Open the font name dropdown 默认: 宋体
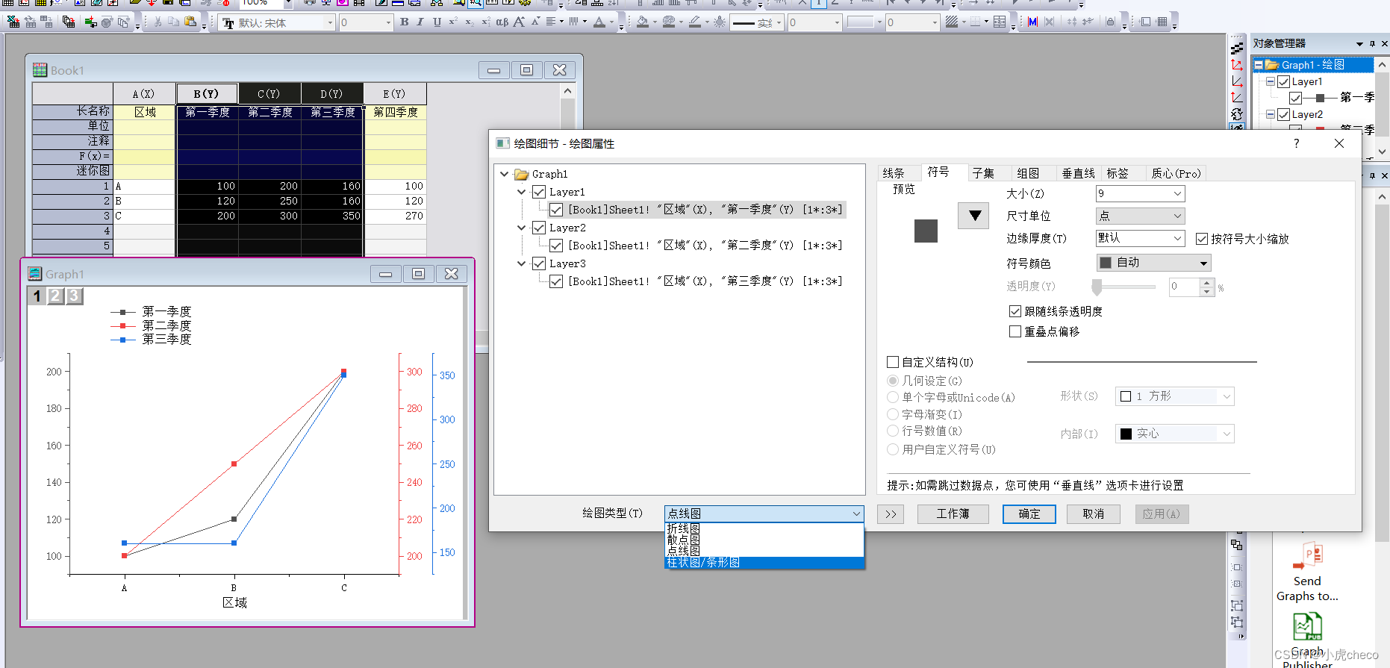1390x668 pixels. click(330, 23)
